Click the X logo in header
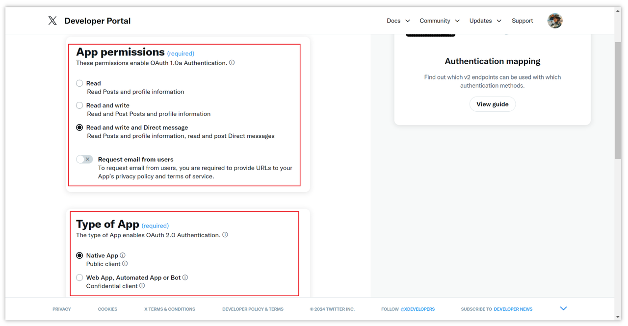Screen dimensions: 628x326 point(52,21)
